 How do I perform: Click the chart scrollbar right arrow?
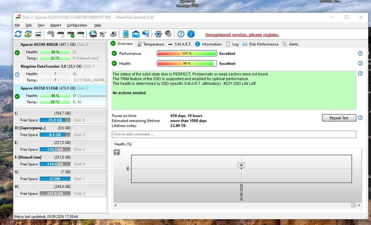click(x=359, y=205)
